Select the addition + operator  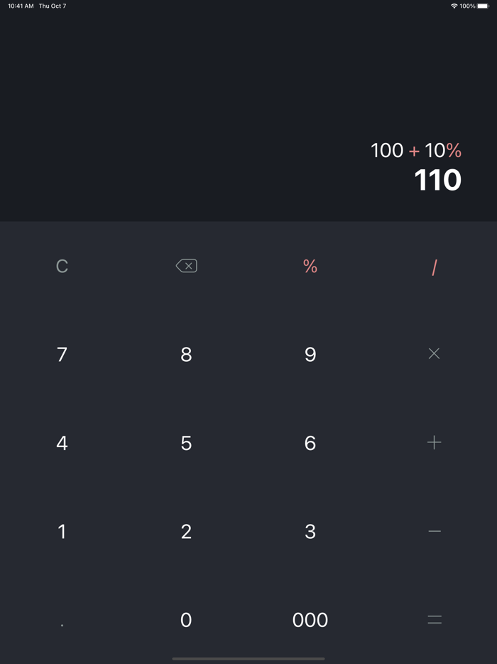coord(434,442)
